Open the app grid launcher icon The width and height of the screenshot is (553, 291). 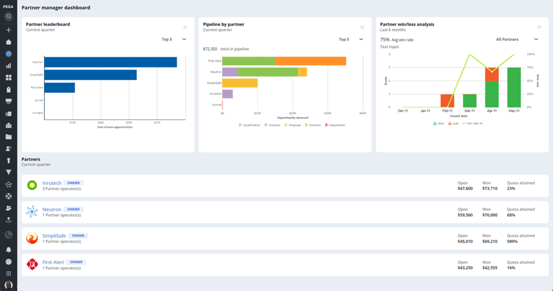(9, 274)
